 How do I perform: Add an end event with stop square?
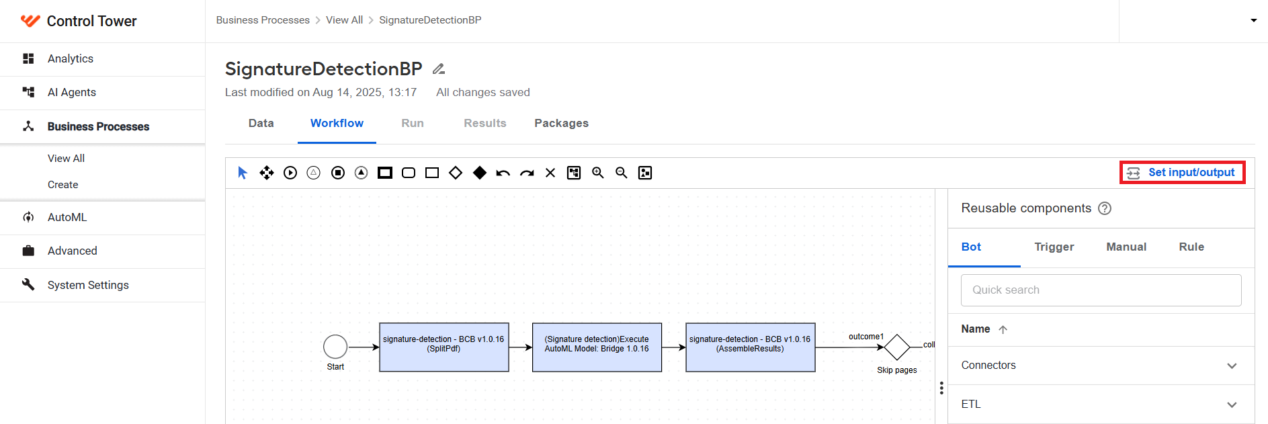[338, 173]
